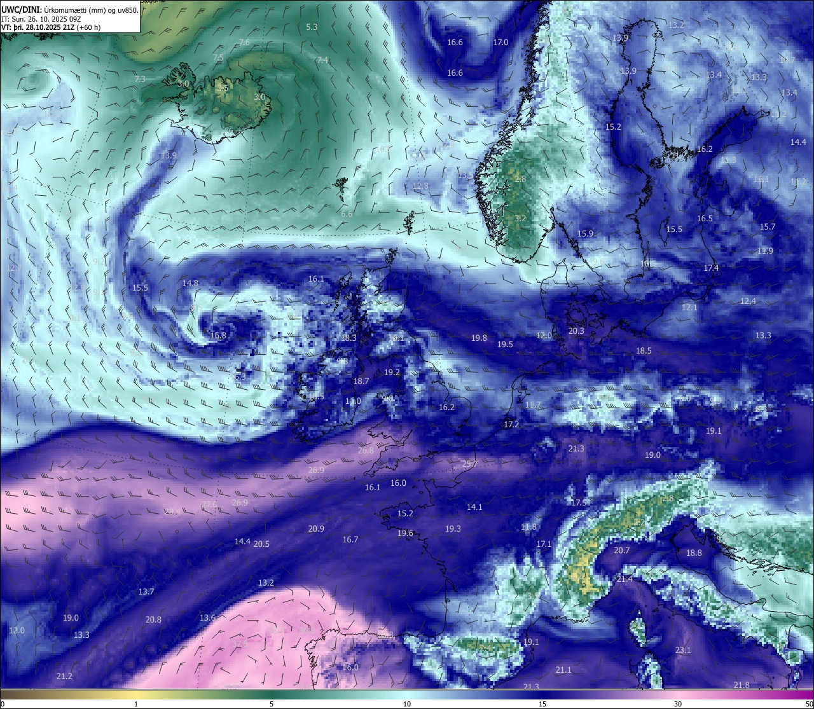Click the map value 18.5 south of the Baltic
The image size is (814, 709).
644,350
